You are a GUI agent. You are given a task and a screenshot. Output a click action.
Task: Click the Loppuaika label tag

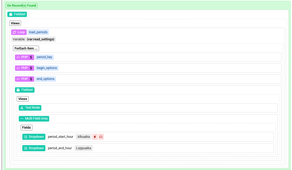pyautogui.click(x=84, y=148)
